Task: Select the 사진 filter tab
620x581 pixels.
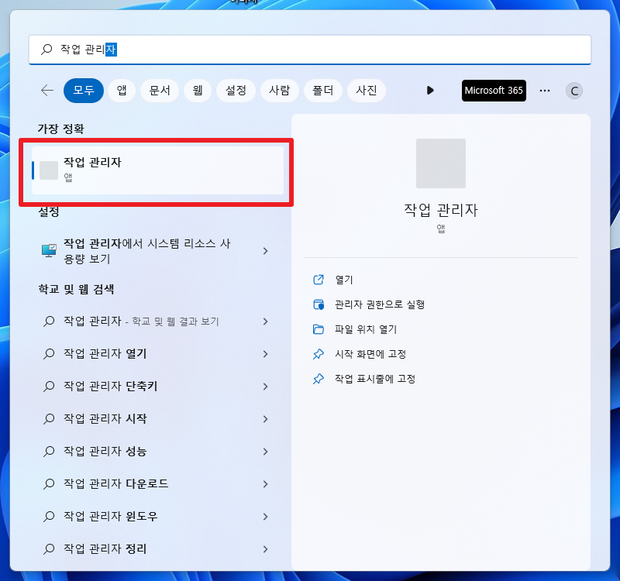Action: (366, 91)
